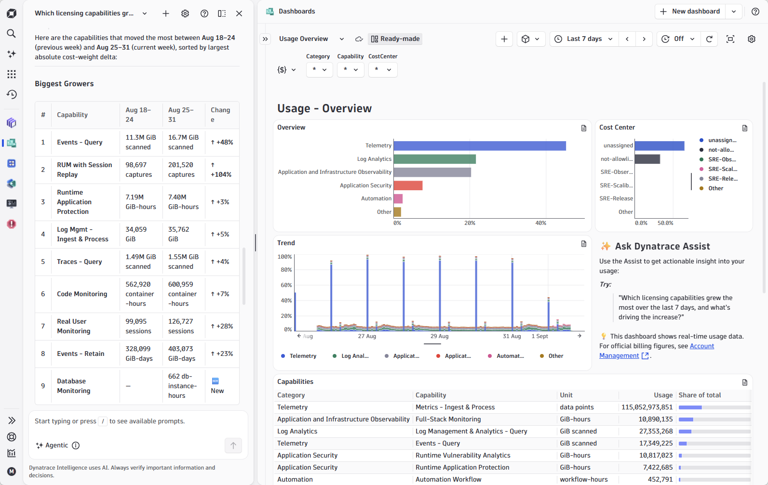Open the red alert problems app icon
The width and height of the screenshot is (768, 485).
pos(12,224)
